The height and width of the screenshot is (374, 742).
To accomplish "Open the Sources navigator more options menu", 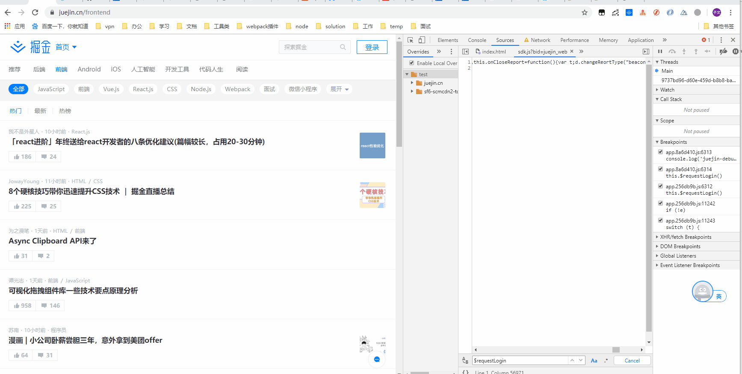I will (x=451, y=51).
